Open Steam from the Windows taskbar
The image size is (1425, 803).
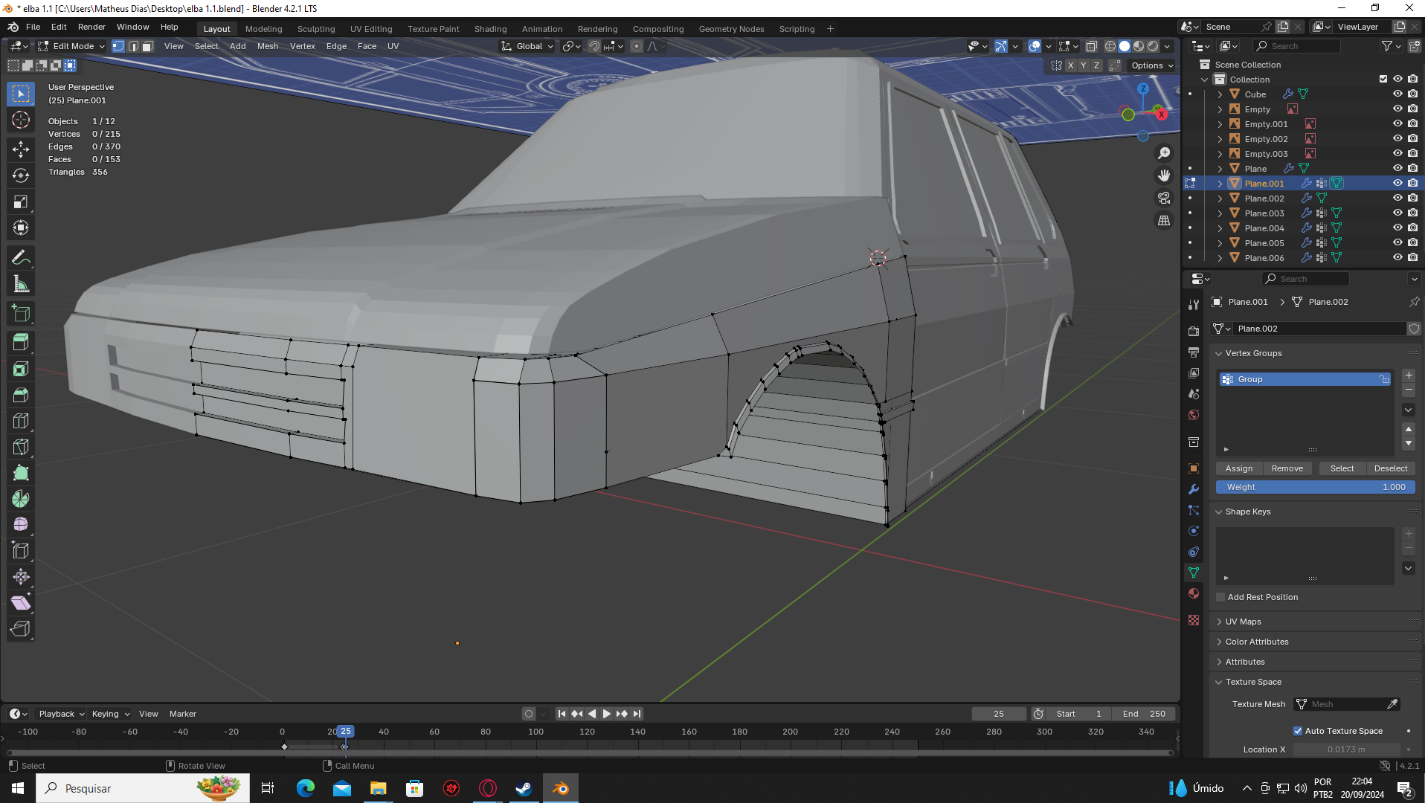pos(524,788)
